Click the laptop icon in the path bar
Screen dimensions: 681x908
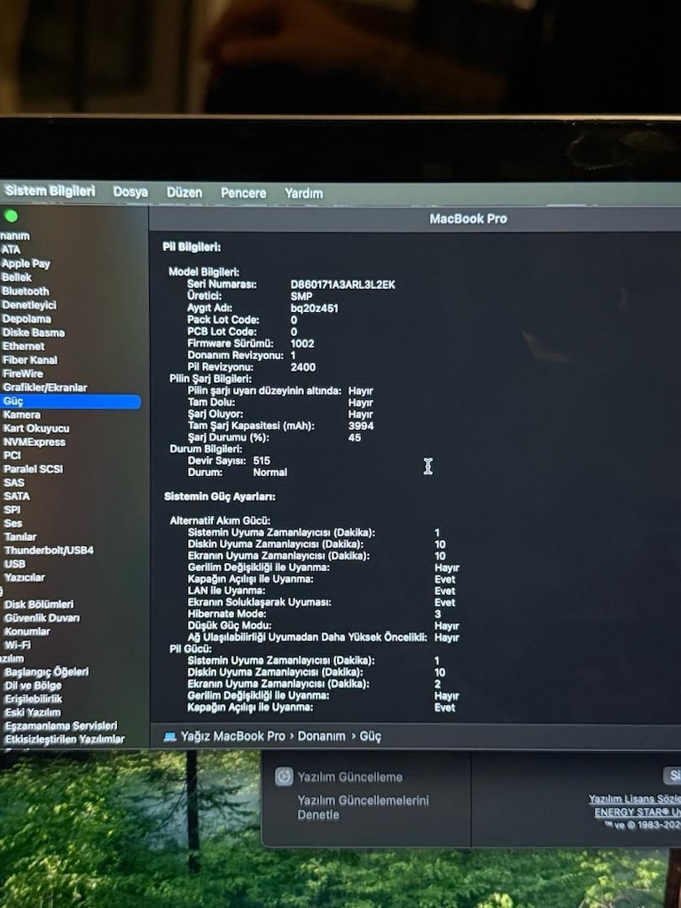[169, 737]
